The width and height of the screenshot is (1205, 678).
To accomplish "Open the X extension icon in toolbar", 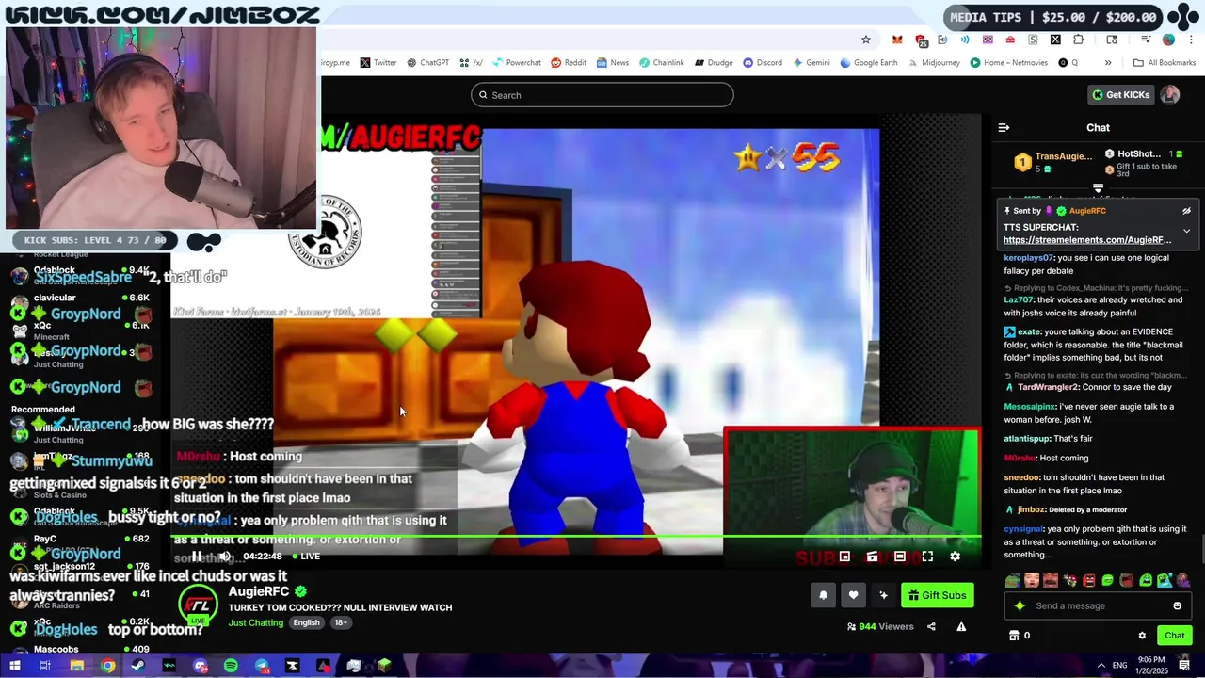I will (x=1055, y=40).
